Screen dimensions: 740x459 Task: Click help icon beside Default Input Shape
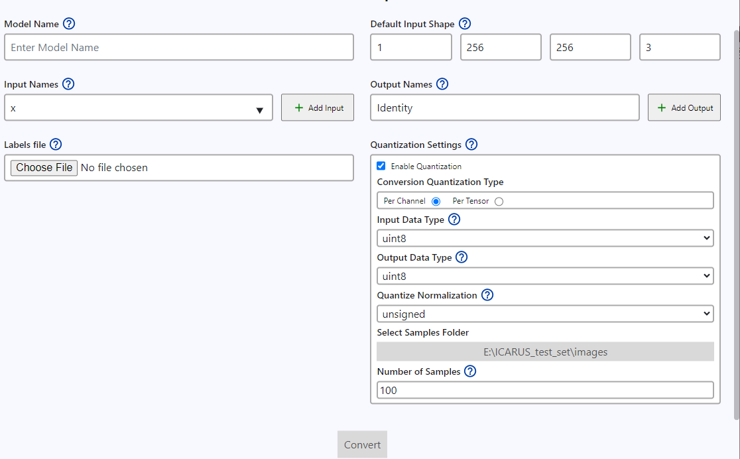tap(465, 24)
